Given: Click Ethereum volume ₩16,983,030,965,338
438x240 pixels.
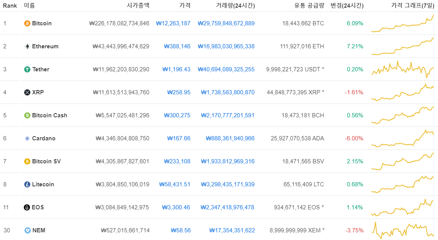Looking at the screenshot, I should [x=226, y=46].
